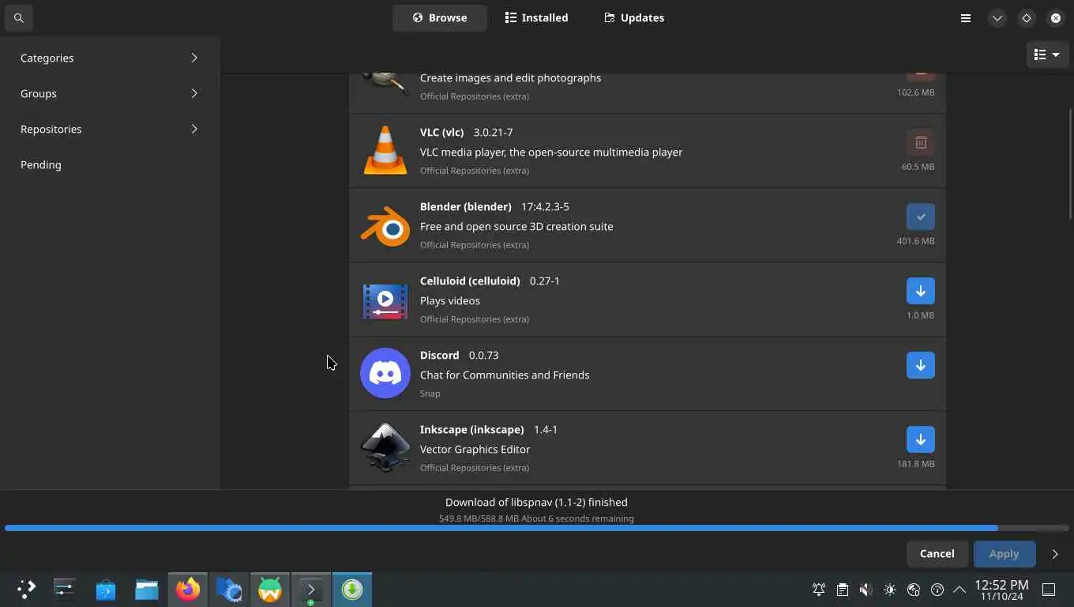1074x607 pixels.
Task: Switch to Firefox in the taskbar
Action: [x=188, y=589]
